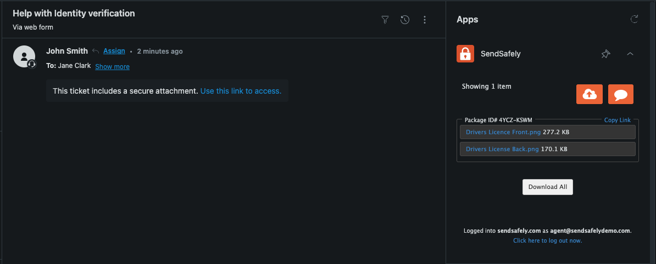
Task: Click the reply arrow beside John Smith
Action: [96, 51]
